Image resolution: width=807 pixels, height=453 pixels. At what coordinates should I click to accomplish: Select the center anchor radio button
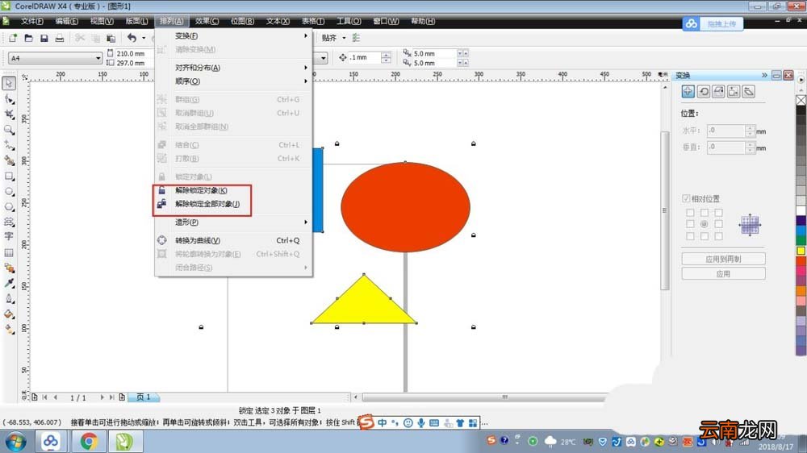(704, 224)
